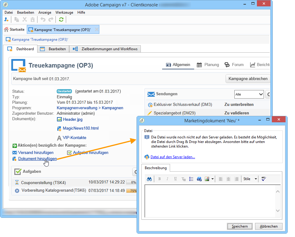Toggle italic in the Beschreibung editor
The image size is (295, 237).
[167, 179]
